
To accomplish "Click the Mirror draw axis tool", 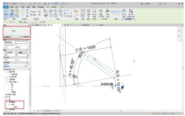I will (61, 11).
